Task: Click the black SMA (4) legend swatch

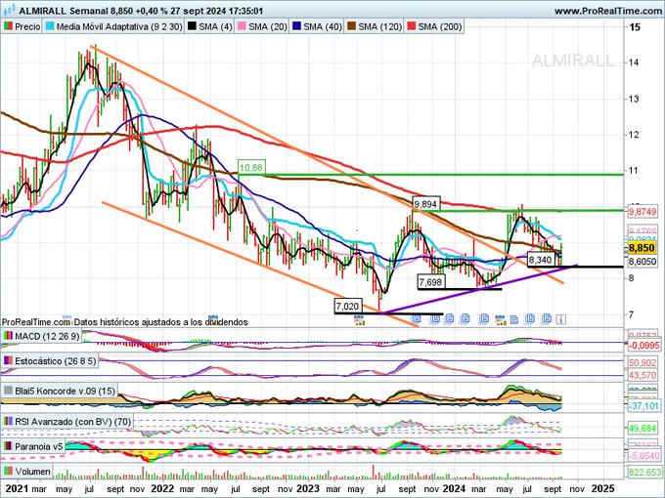Action: tap(192, 26)
